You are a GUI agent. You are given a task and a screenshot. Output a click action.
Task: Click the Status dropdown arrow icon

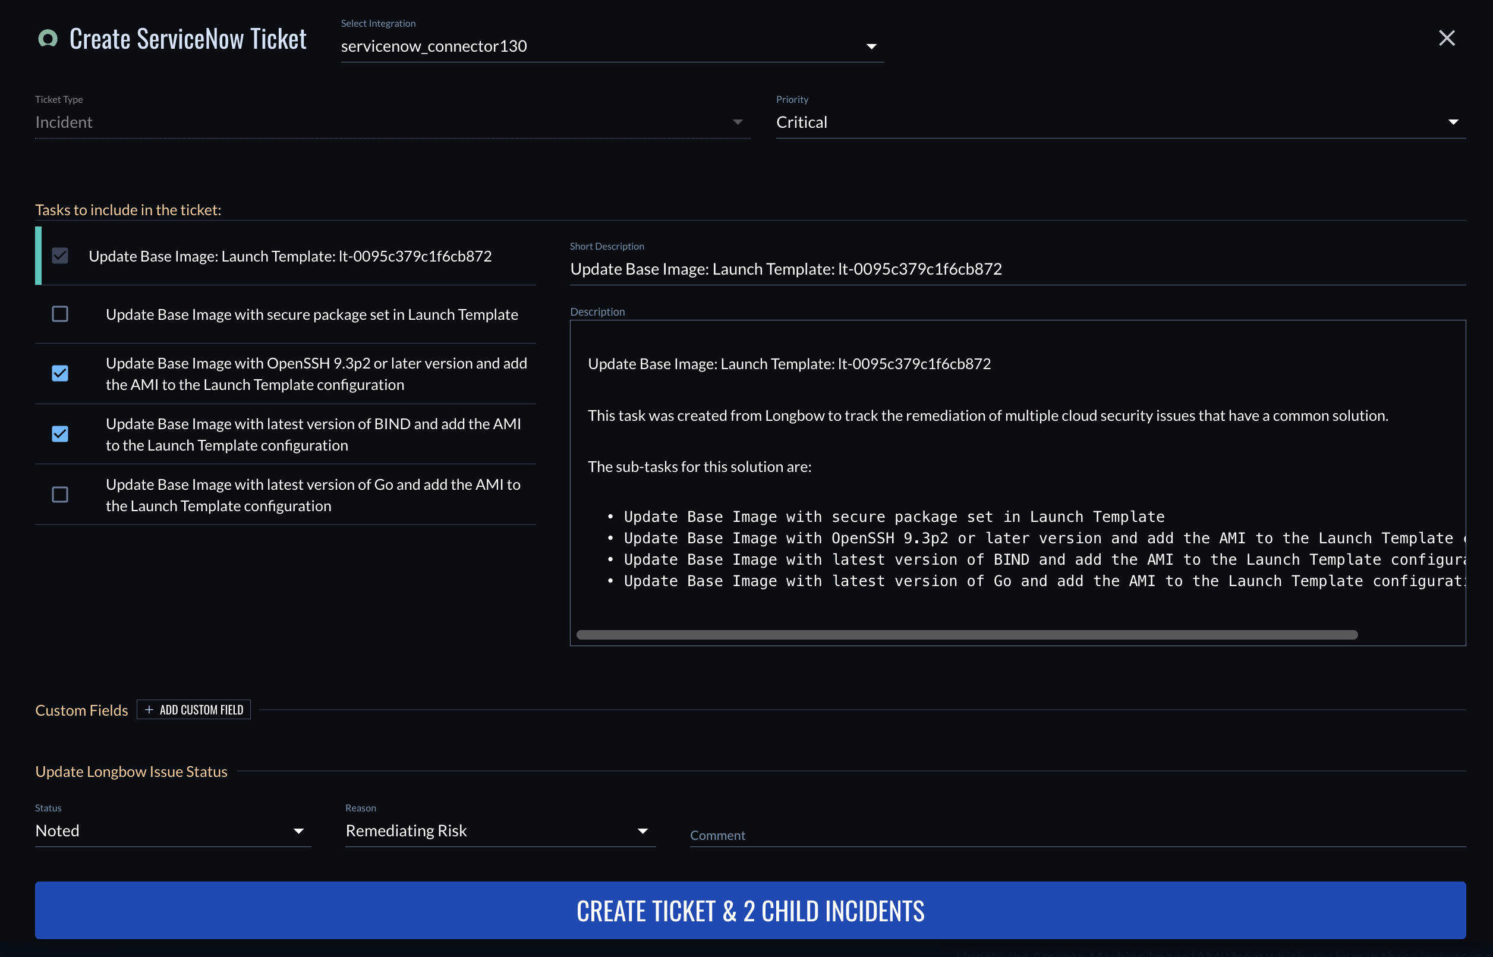coord(298,832)
